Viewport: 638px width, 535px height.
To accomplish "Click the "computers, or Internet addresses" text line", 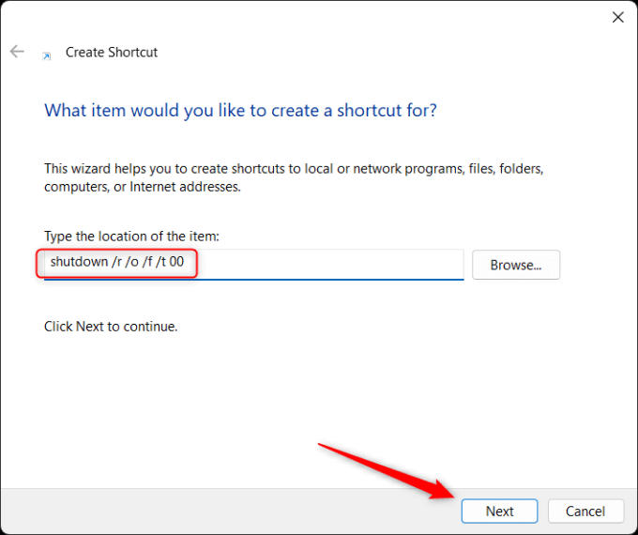I will pos(143,187).
